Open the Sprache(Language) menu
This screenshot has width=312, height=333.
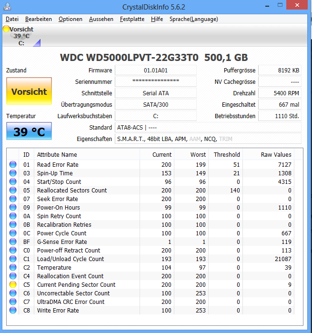(x=194, y=19)
